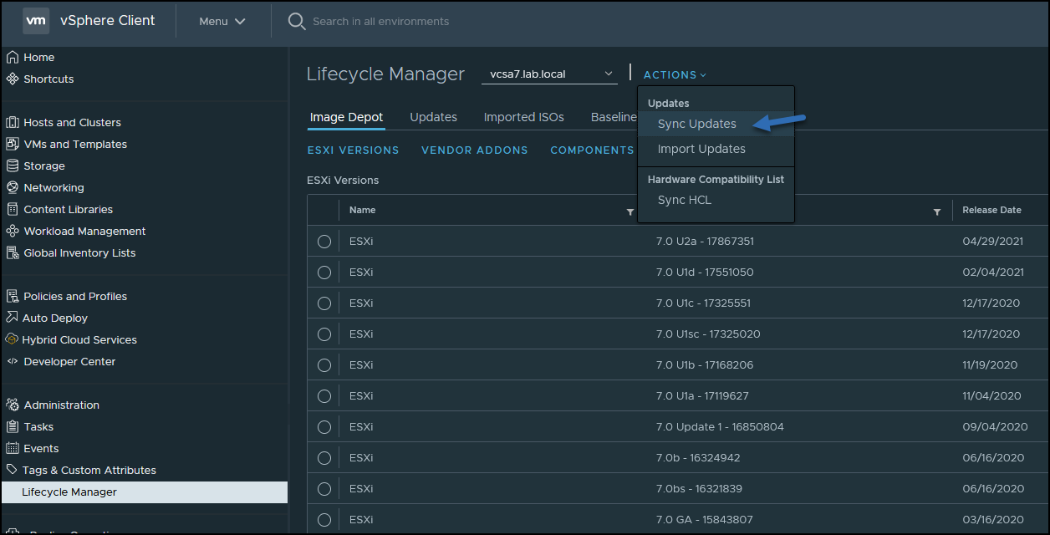This screenshot has height=535, width=1050.
Task: Click the 7.0 GA - 15843807 version cell
Action: pos(704,520)
